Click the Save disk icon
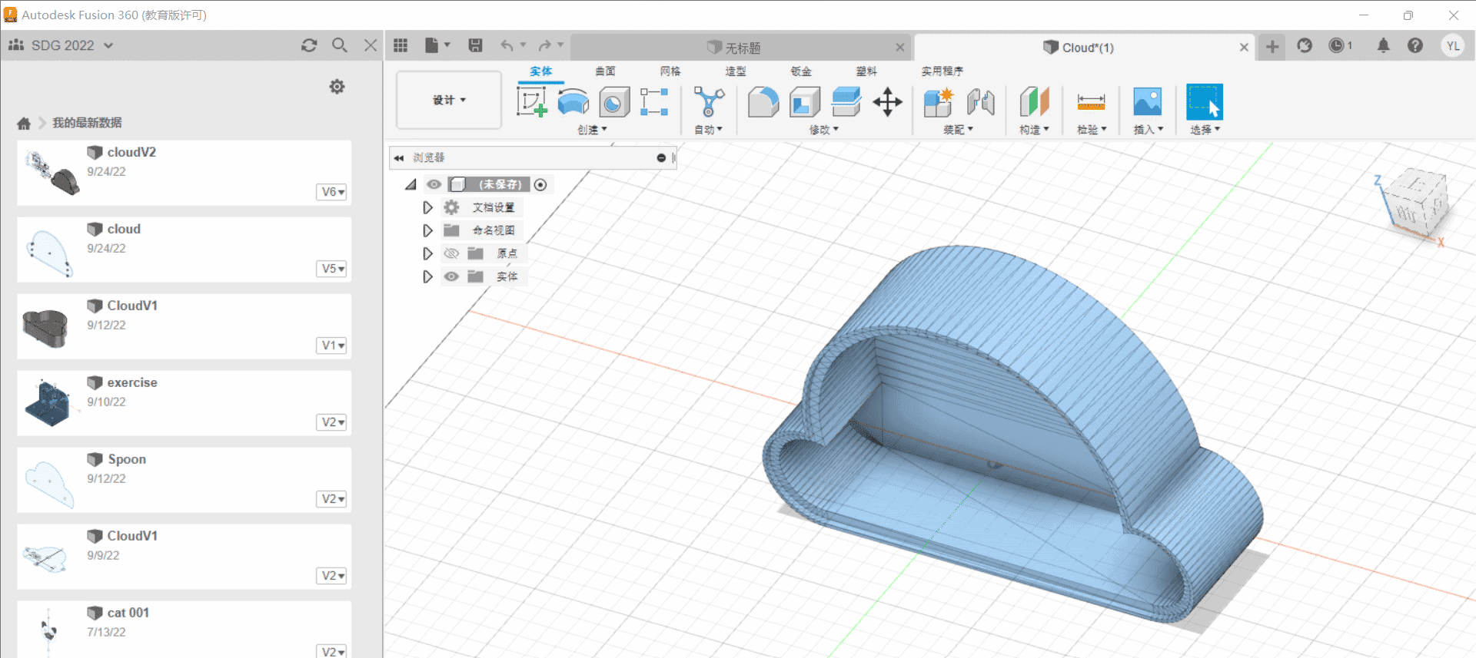This screenshot has width=1476, height=658. pyautogui.click(x=476, y=45)
